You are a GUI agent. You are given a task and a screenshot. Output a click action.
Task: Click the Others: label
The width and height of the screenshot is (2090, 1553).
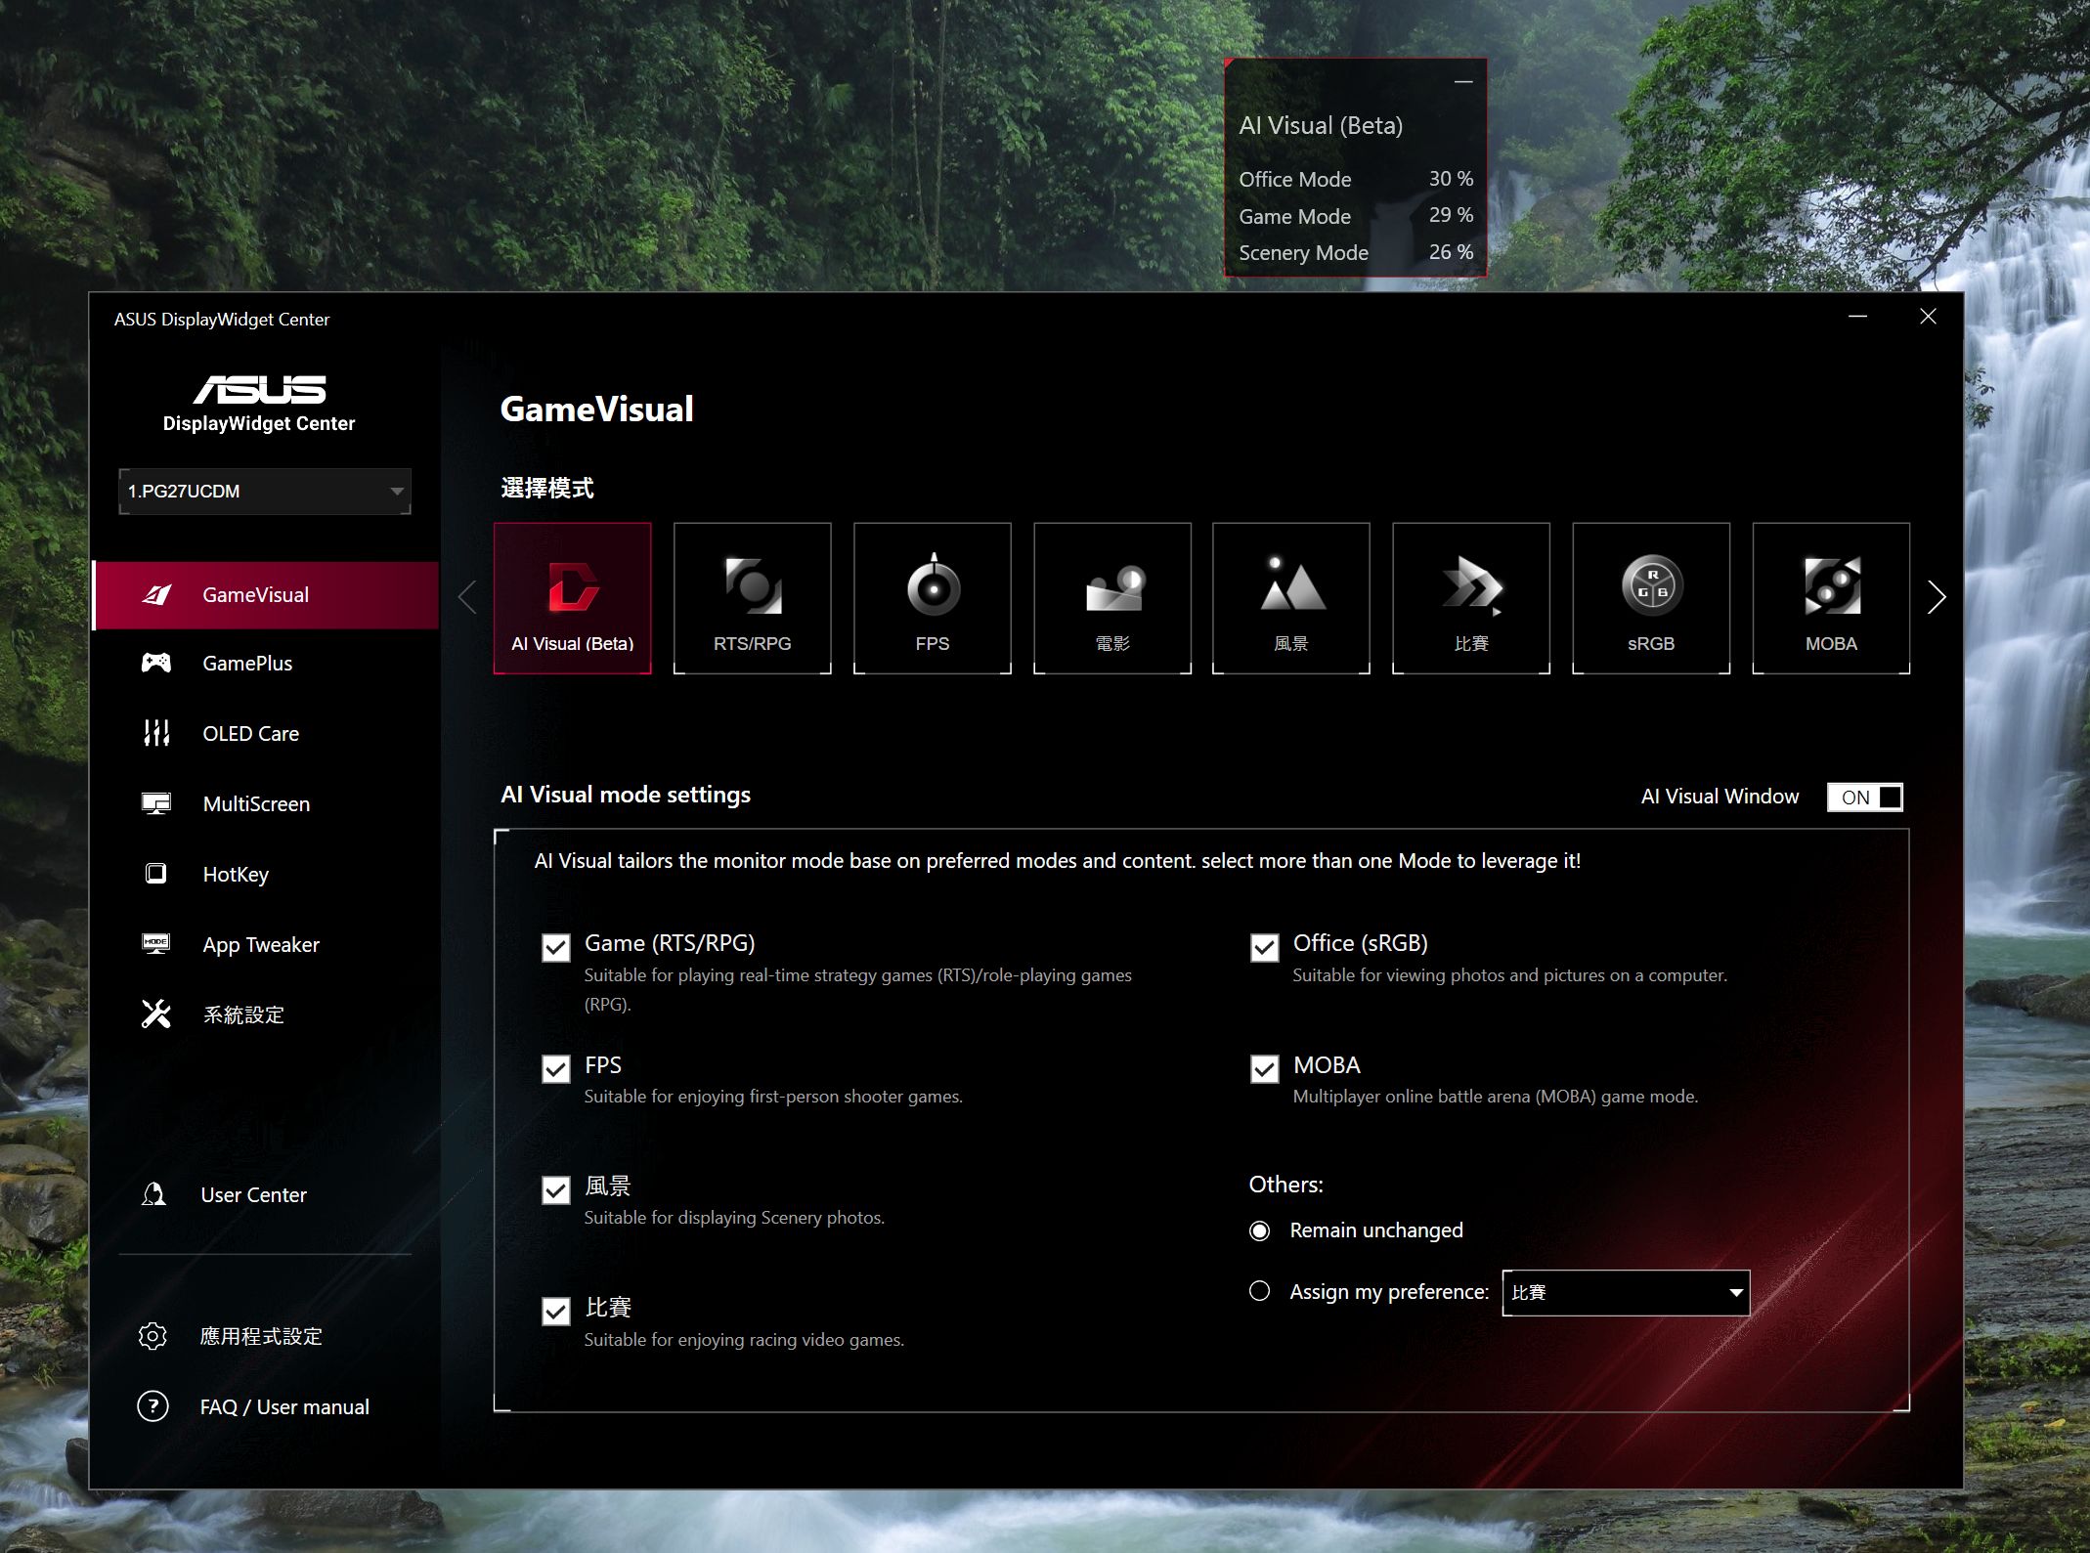pyautogui.click(x=1285, y=1185)
